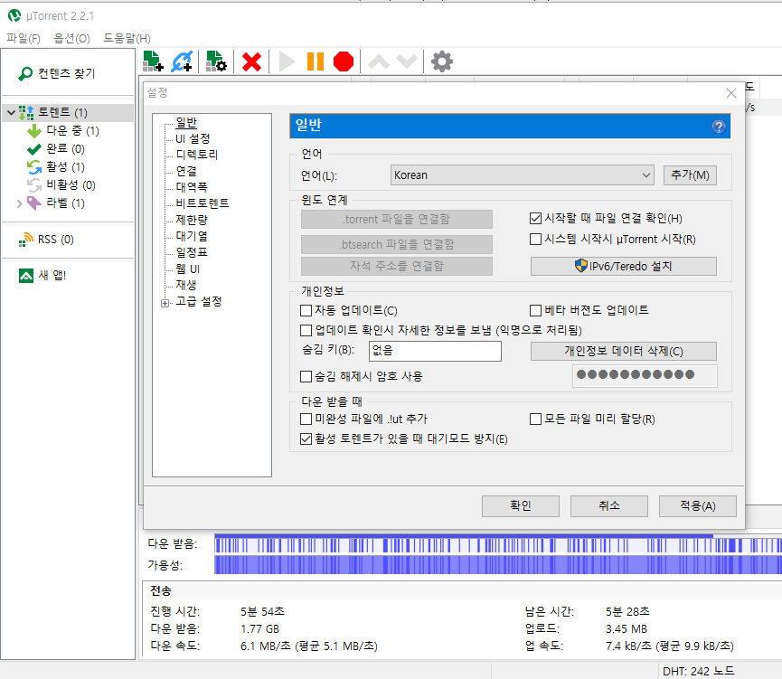Disable 활성 토렌트가 있을 때 대기모드 방지 checkbox
The width and height of the screenshot is (782, 679).
pos(306,439)
